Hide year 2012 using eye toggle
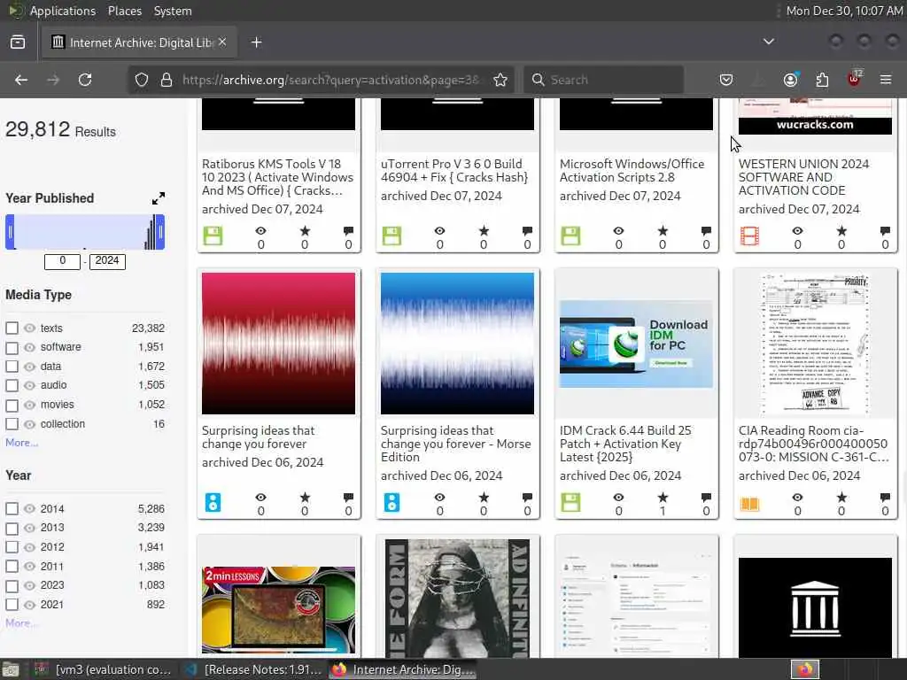This screenshot has width=907, height=680. (x=29, y=547)
